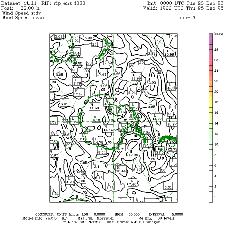
Task: Select the 'L 6.18' label
Action: click(x=99, y=176)
